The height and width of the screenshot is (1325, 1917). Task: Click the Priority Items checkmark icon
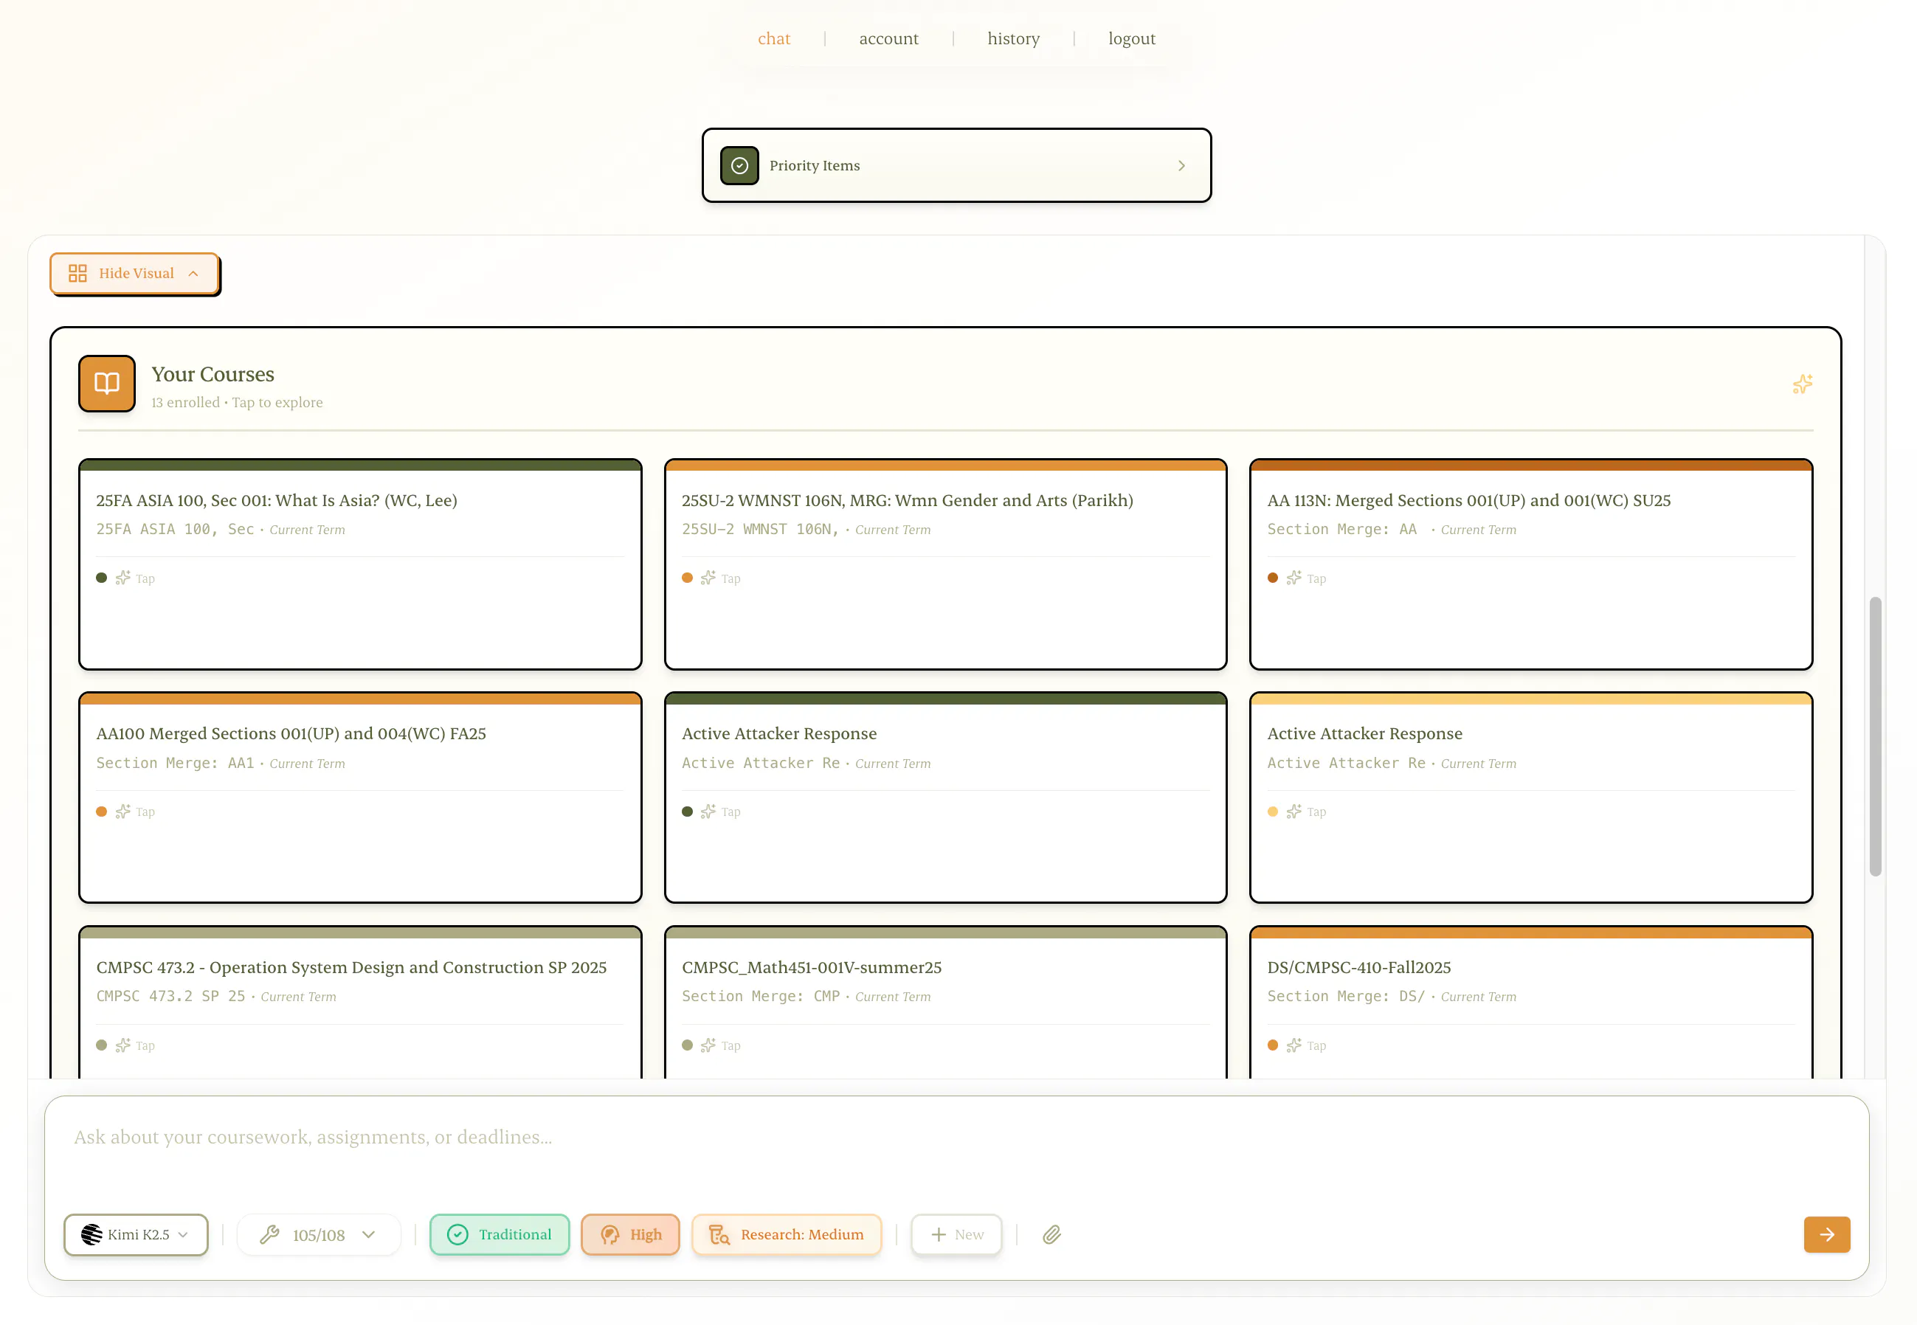[739, 166]
